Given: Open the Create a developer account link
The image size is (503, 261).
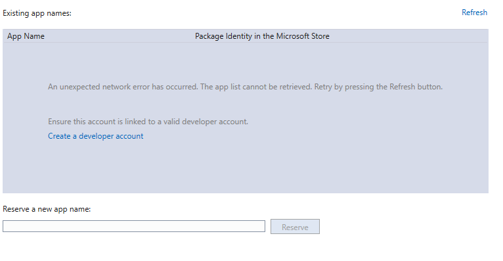Looking at the screenshot, I should 96,136.
